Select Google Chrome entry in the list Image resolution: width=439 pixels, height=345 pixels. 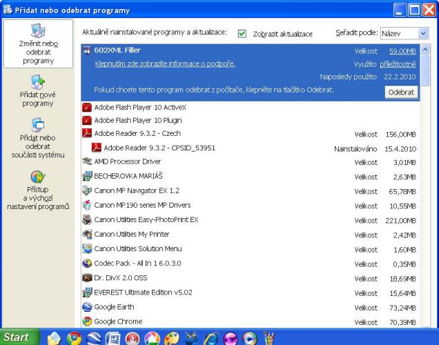251,322
